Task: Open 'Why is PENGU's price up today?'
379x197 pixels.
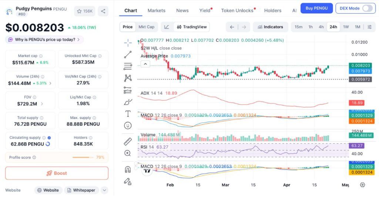Action: [x=44, y=40]
